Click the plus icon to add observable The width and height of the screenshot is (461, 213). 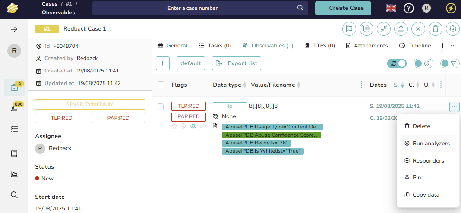coord(163,63)
